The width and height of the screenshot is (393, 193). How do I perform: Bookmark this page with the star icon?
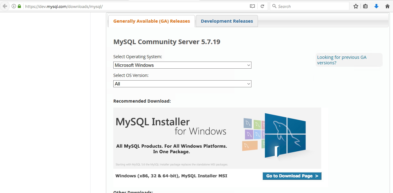(x=356, y=6)
